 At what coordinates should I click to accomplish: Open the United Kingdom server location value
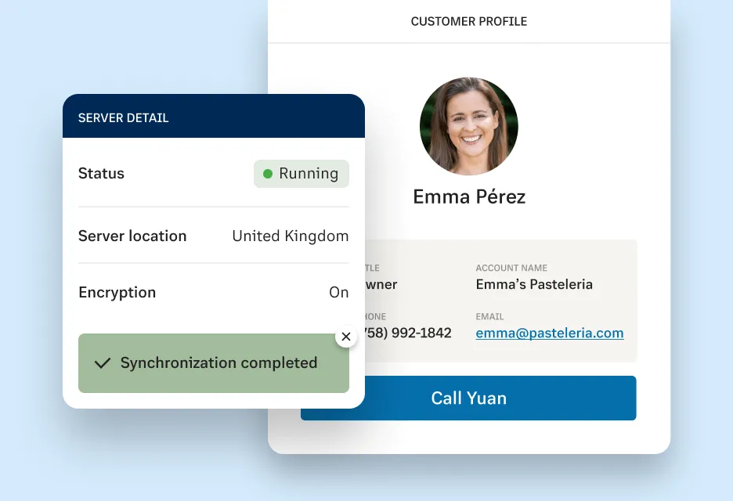click(x=290, y=236)
